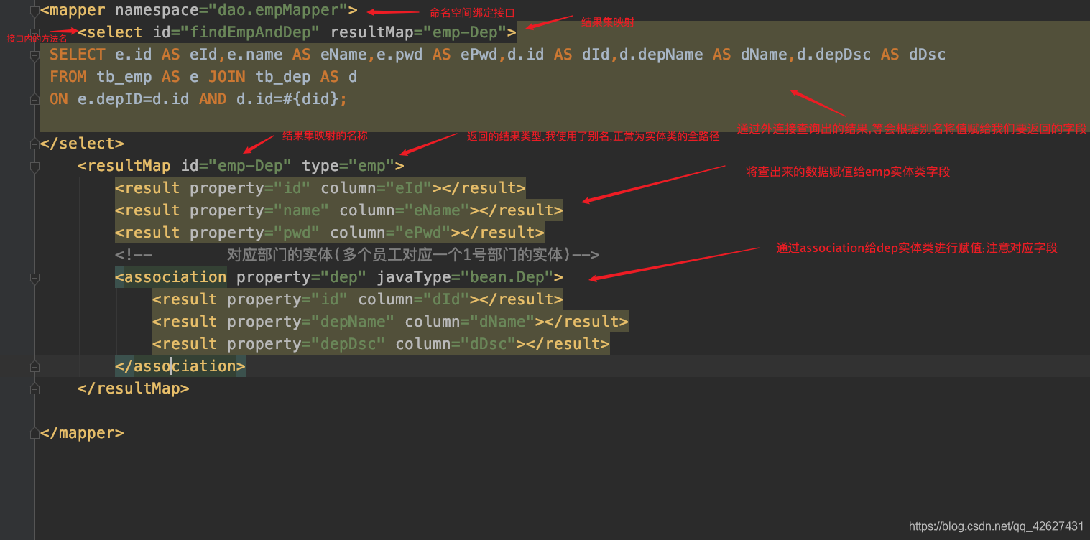
Task: Click the JOIN keyword
Action: 227,77
